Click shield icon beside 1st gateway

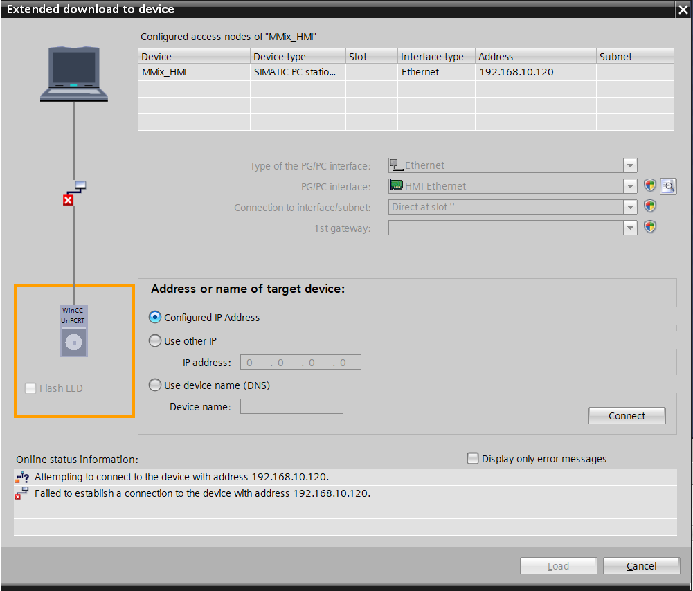point(649,227)
